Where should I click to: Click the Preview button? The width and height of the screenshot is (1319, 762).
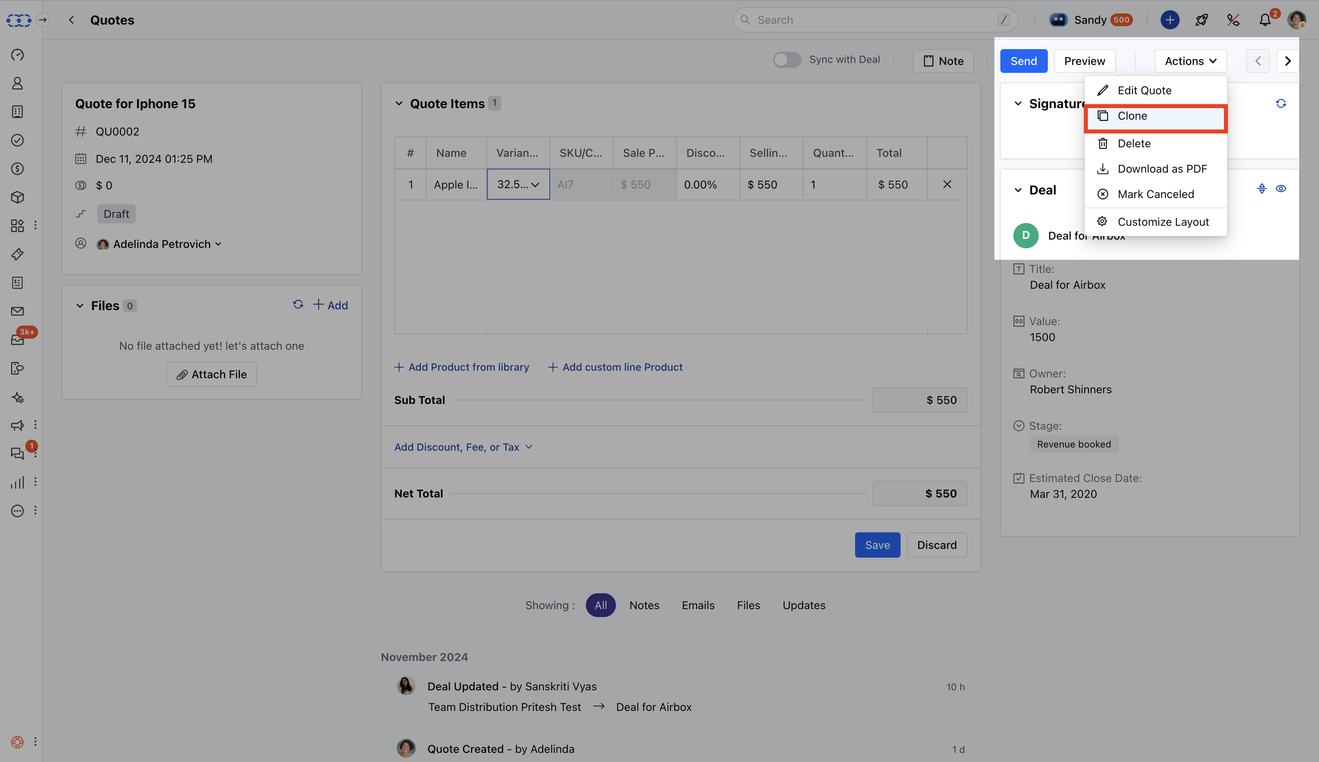tap(1084, 61)
